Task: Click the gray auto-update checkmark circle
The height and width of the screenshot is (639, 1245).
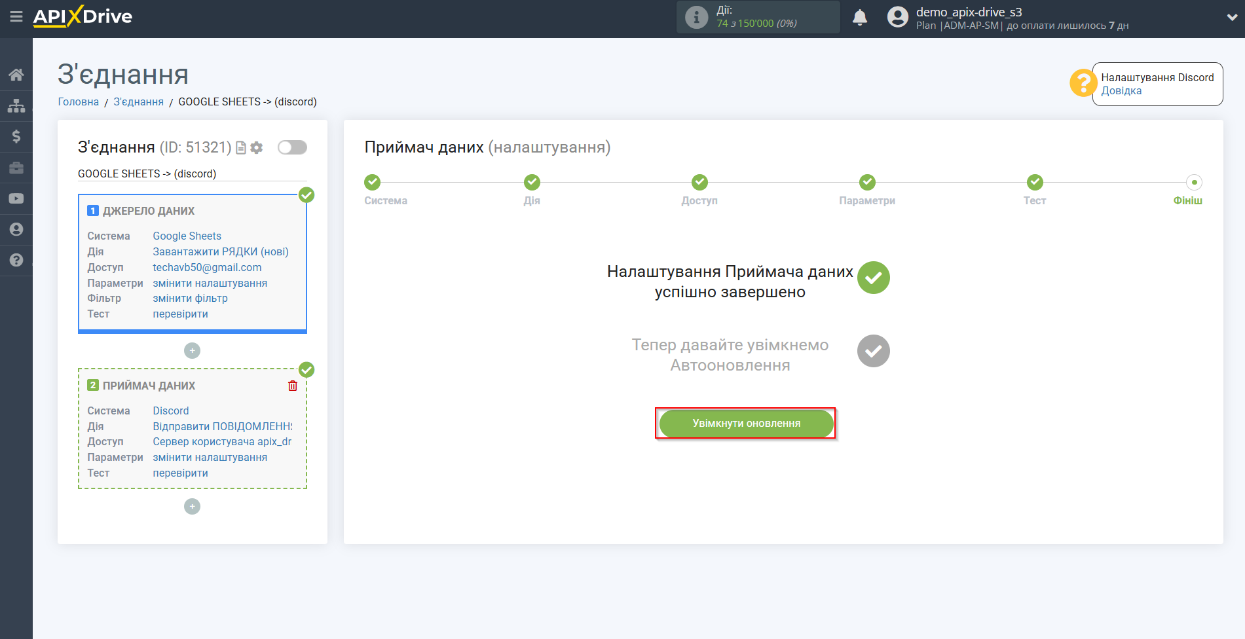Action: click(874, 351)
